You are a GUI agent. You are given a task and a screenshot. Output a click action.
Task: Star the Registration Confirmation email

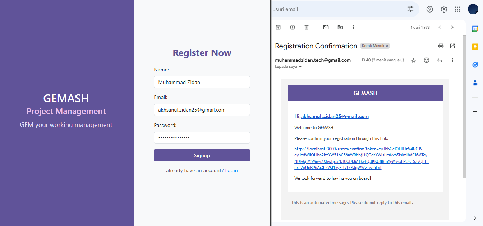pyautogui.click(x=414, y=60)
